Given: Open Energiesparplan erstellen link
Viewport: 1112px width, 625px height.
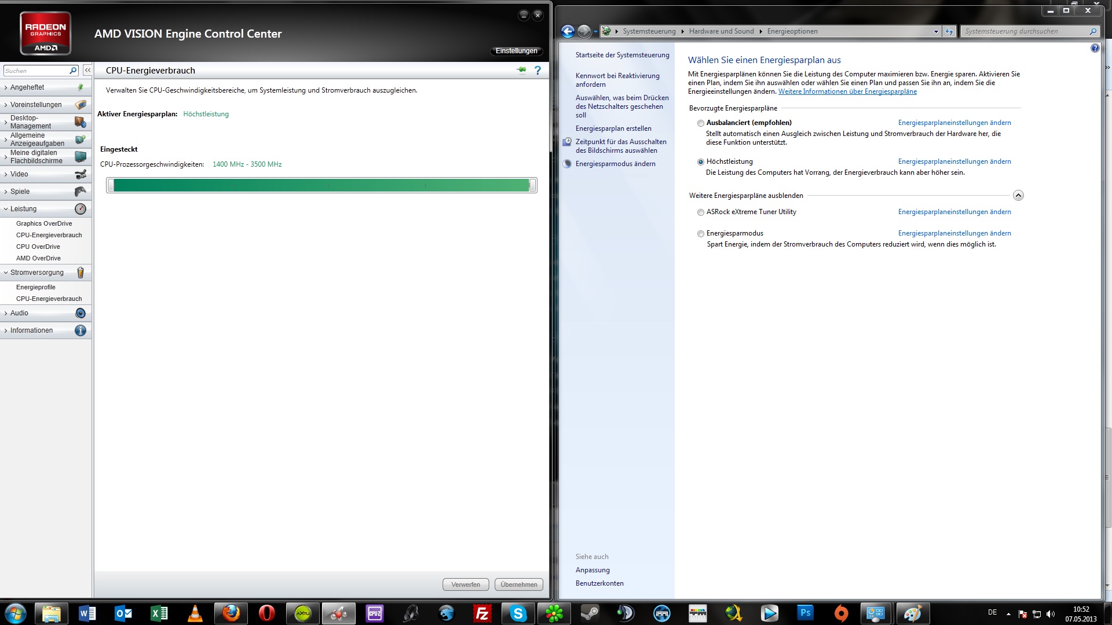Looking at the screenshot, I should 613,128.
